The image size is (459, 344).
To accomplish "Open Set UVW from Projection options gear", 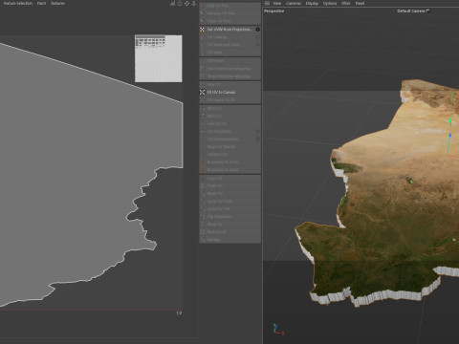I will click(257, 30).
